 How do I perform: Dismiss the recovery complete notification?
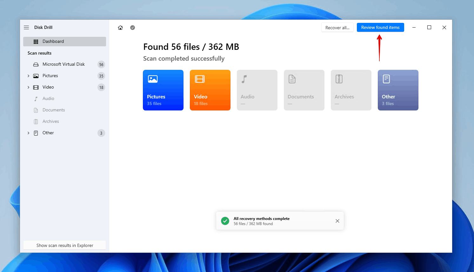point(337,221)
